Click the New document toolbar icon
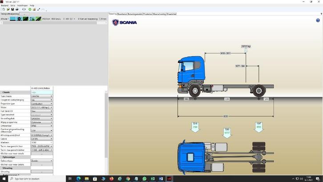 pyautogui.click(x=3, y=9)
